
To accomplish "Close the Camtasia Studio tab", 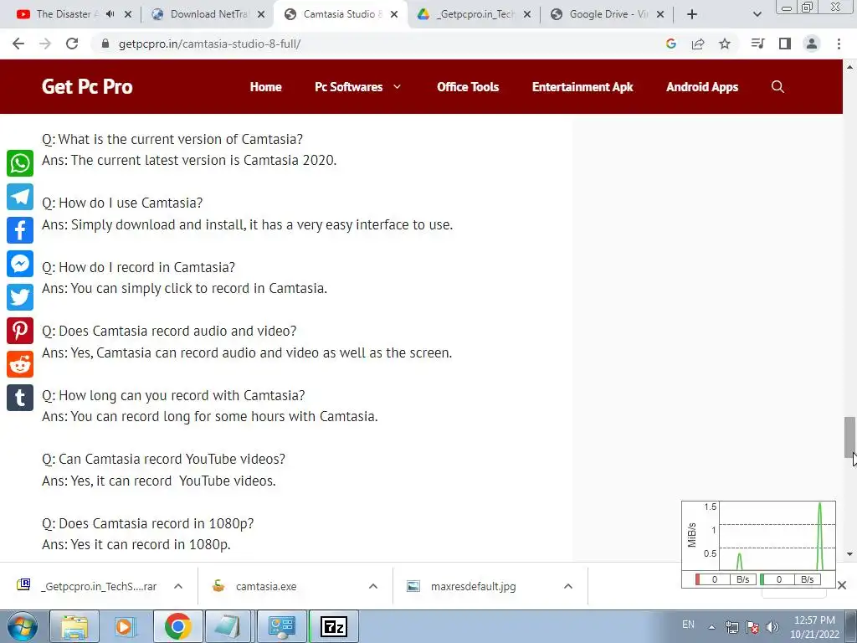I will 394,14.
